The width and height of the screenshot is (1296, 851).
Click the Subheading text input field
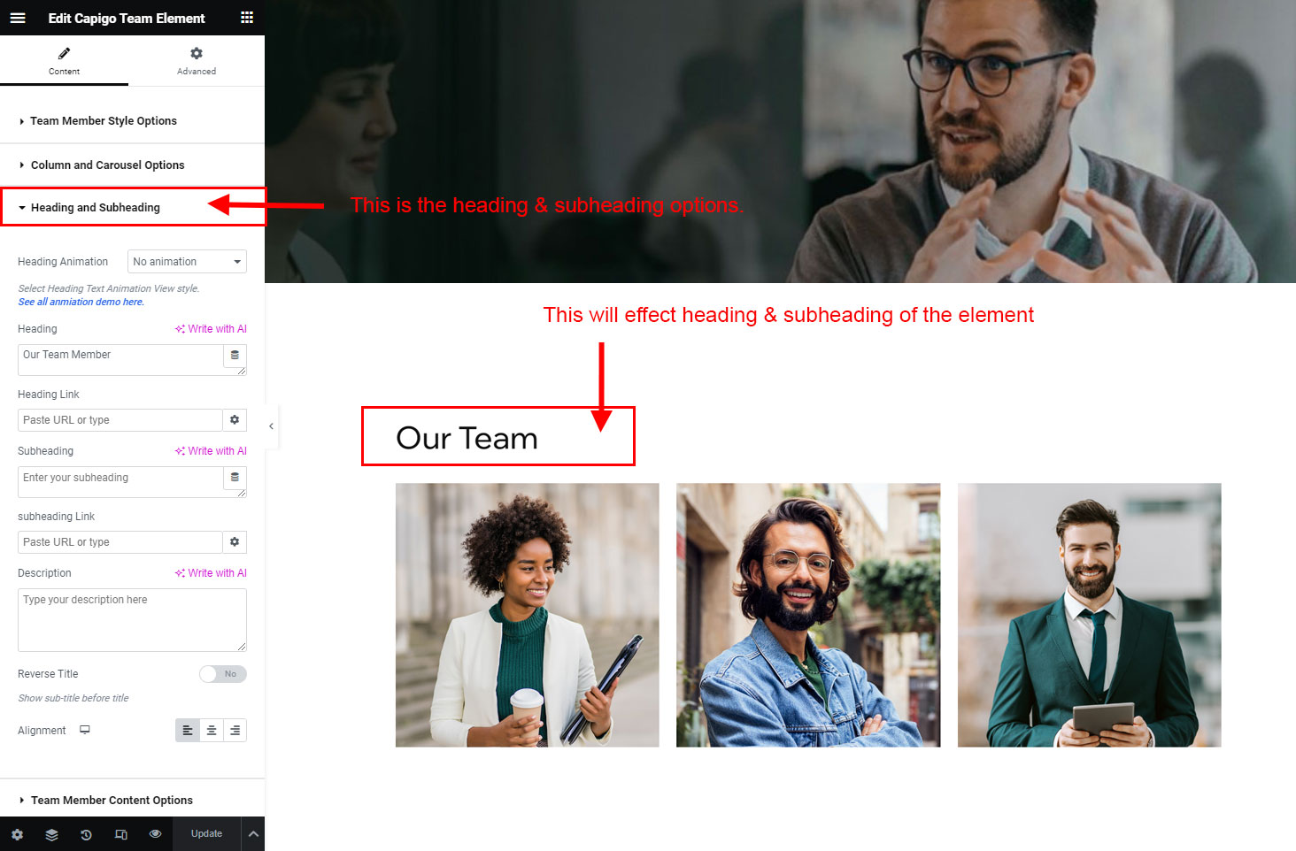(120, 482)
